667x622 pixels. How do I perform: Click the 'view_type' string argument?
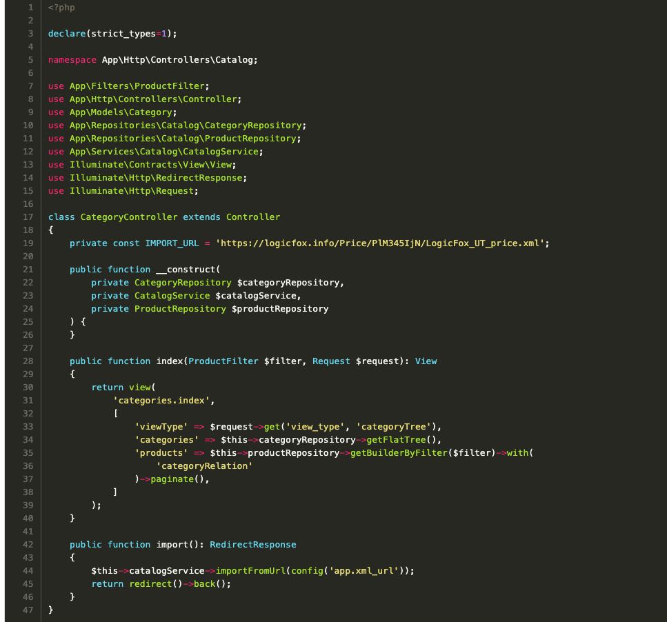(315, 427)
